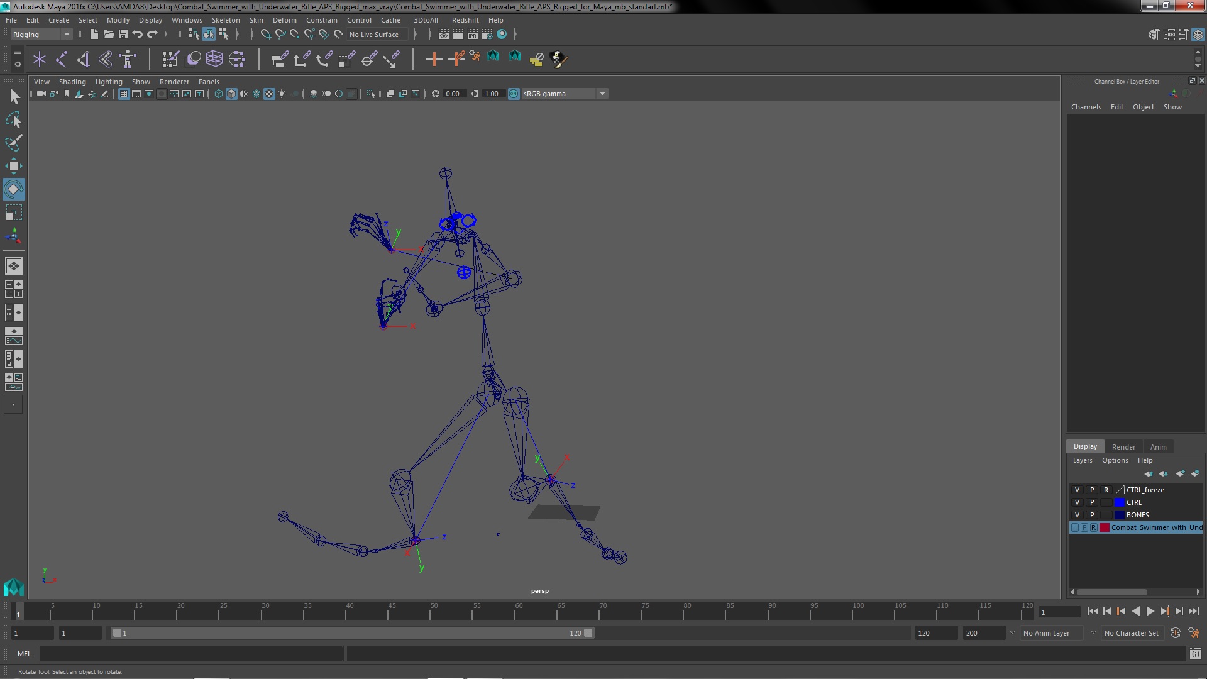Expand the sRGB gamma dropdown
Viewport: 1207px width, 679px height.
tap(602, 94)
